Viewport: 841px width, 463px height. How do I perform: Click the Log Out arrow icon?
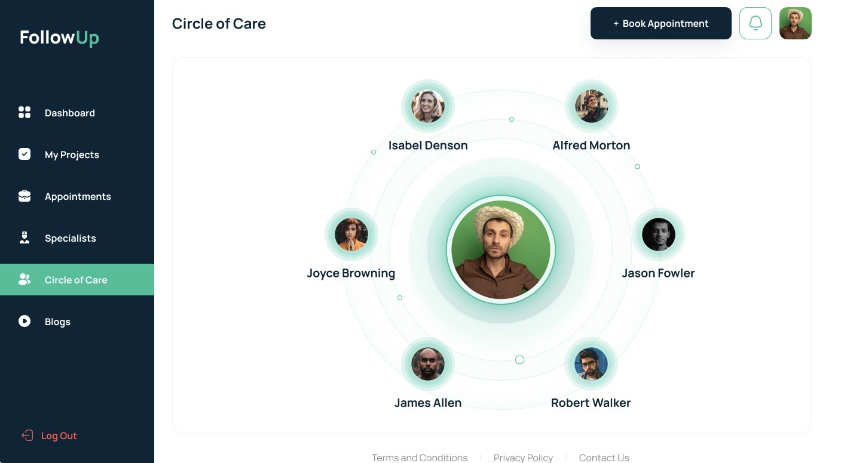click(27, 436)
